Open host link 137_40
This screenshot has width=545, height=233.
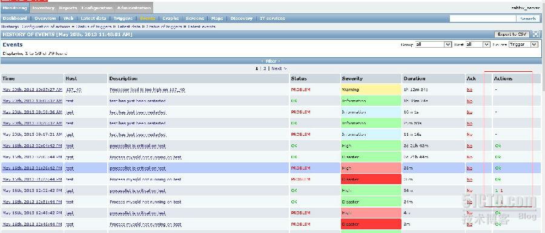coord(73,89)
